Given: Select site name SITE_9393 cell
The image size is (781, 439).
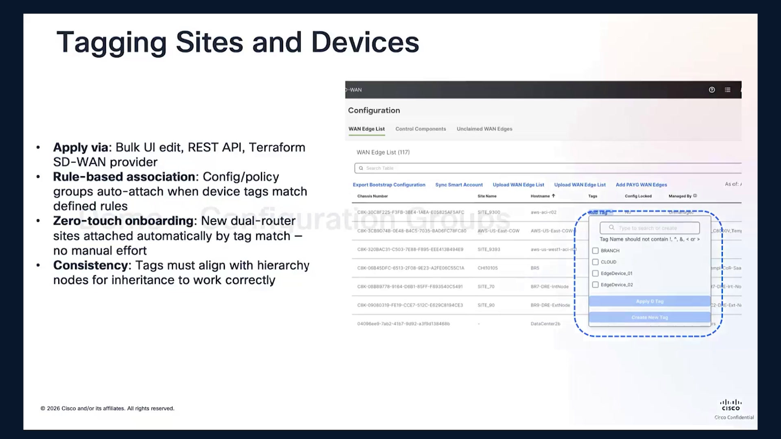Looking at the screenshot, I should (489, 250).
